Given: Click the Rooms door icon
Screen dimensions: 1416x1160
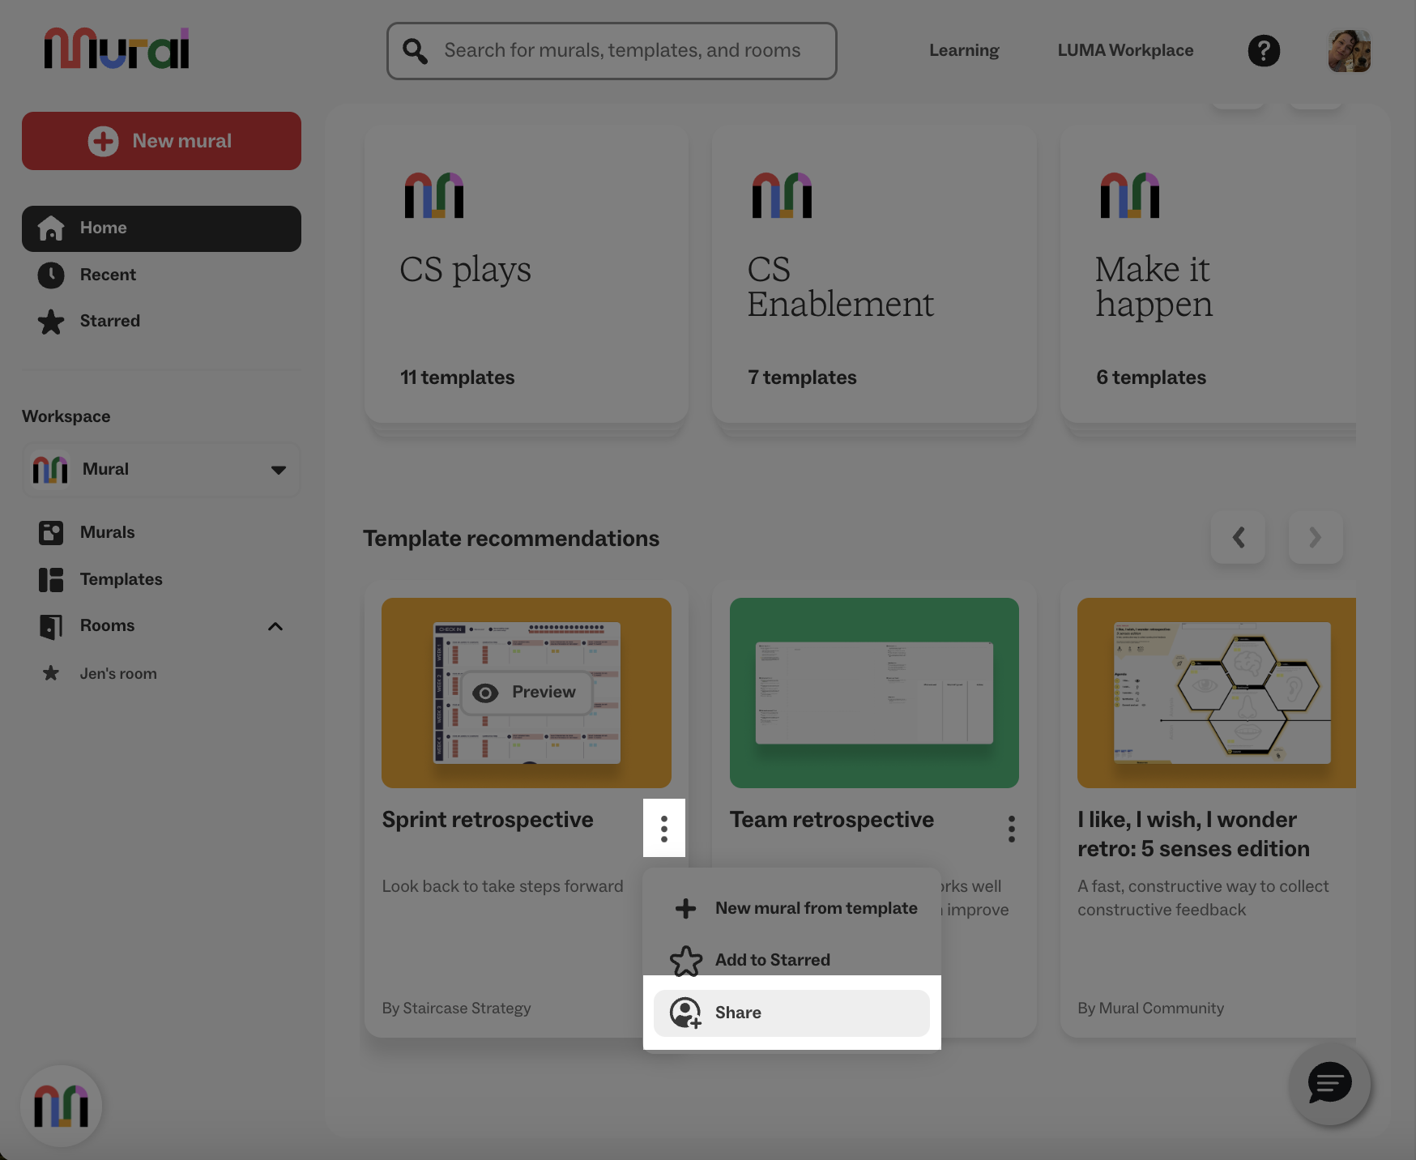Looking at the screenshot, I should [x=51, y=626].
